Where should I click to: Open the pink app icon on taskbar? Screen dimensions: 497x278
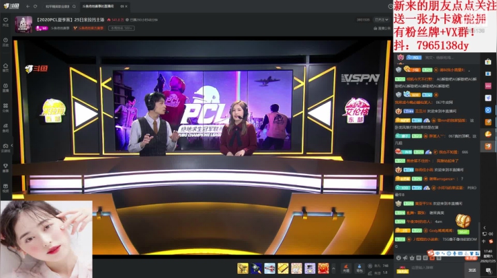pos(488,86)
